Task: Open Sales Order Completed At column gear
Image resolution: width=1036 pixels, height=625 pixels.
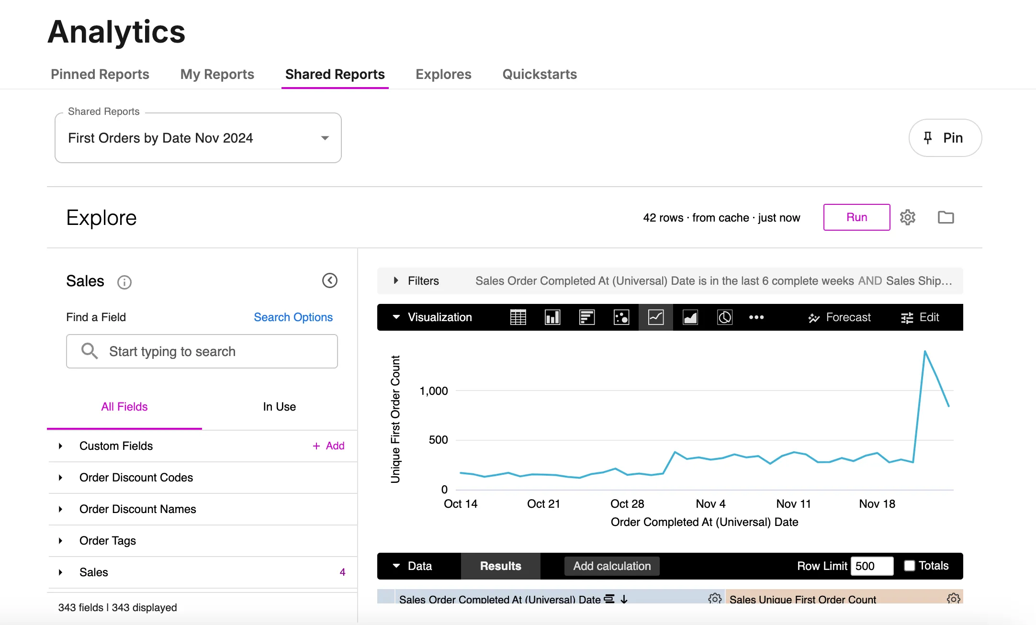Action: tap(715, 598)
